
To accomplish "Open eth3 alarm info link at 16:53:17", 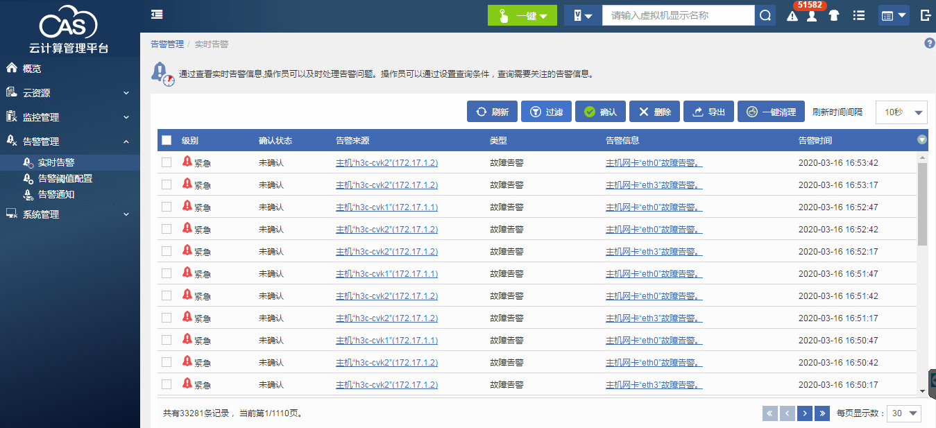I will pos(654,185).
